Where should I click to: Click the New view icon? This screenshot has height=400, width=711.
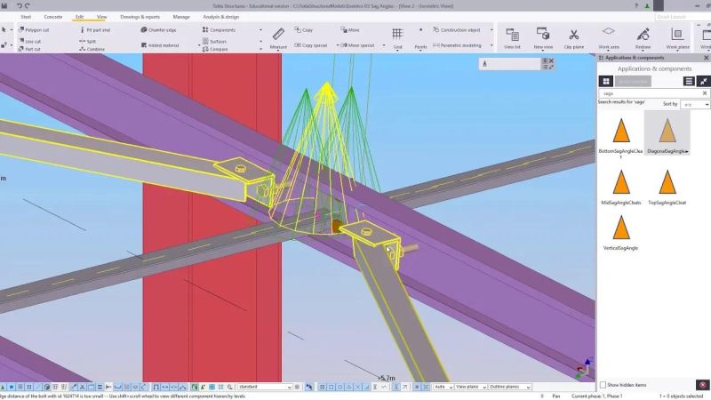click(543, 38)
